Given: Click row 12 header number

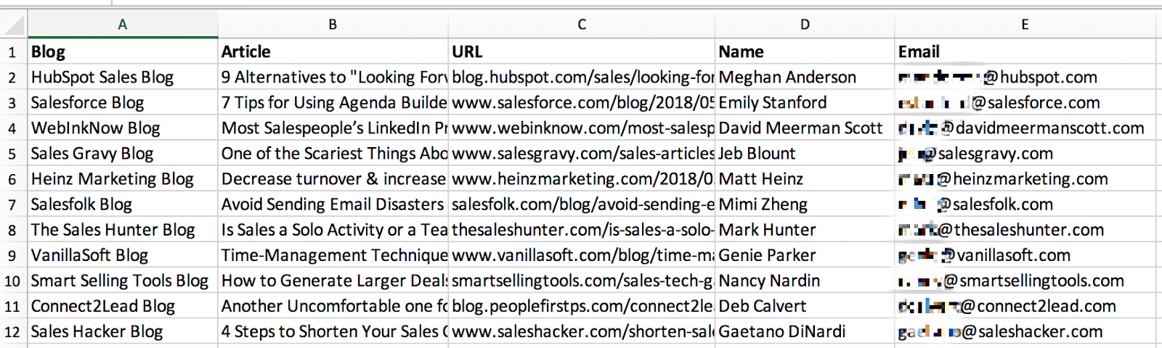Looking at the screenshot, I should pyautogui.click(x=12, y=332).
